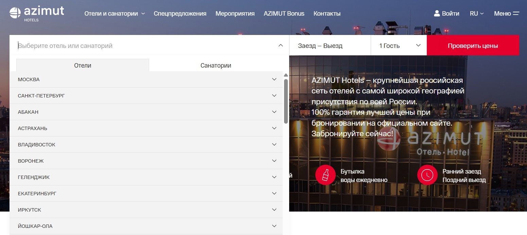
Task: Open Контакты in the top navigation
Action: tap(327, 14)
